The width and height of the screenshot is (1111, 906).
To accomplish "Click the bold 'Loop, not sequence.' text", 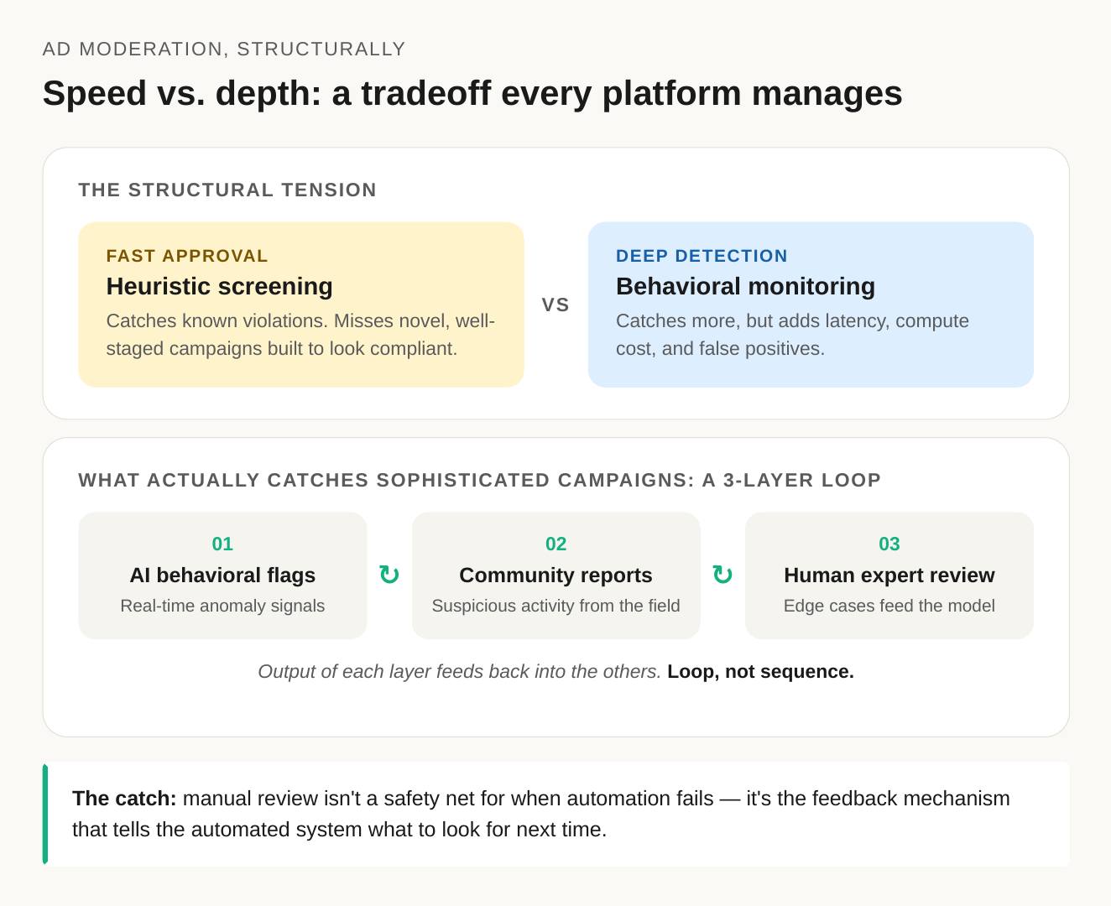I will 760,671.
